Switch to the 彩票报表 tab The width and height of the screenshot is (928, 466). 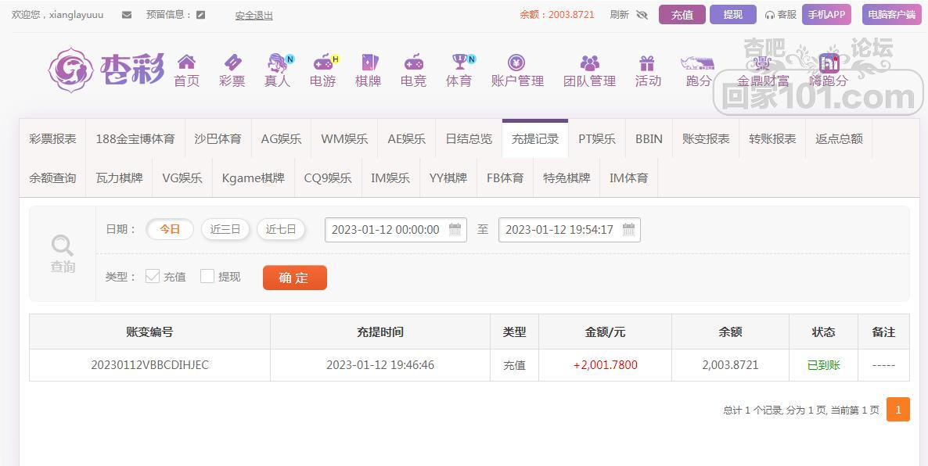pyautogui.click(x=52, y=139)
